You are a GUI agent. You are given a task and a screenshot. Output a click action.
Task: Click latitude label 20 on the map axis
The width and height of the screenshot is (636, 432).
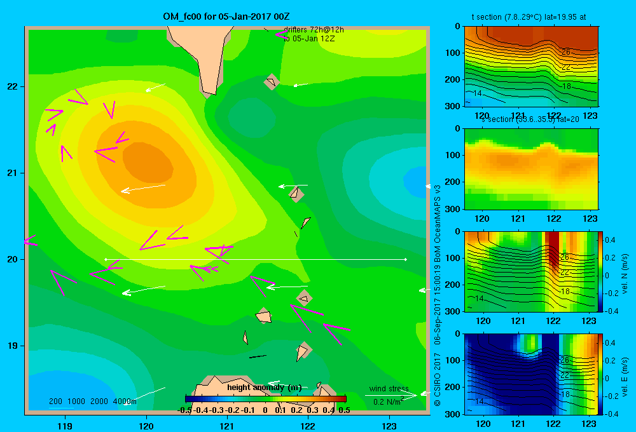[x=13, y=259]
